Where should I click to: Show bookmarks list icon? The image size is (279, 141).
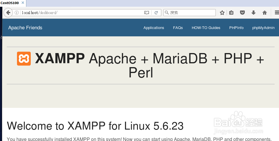231,13
